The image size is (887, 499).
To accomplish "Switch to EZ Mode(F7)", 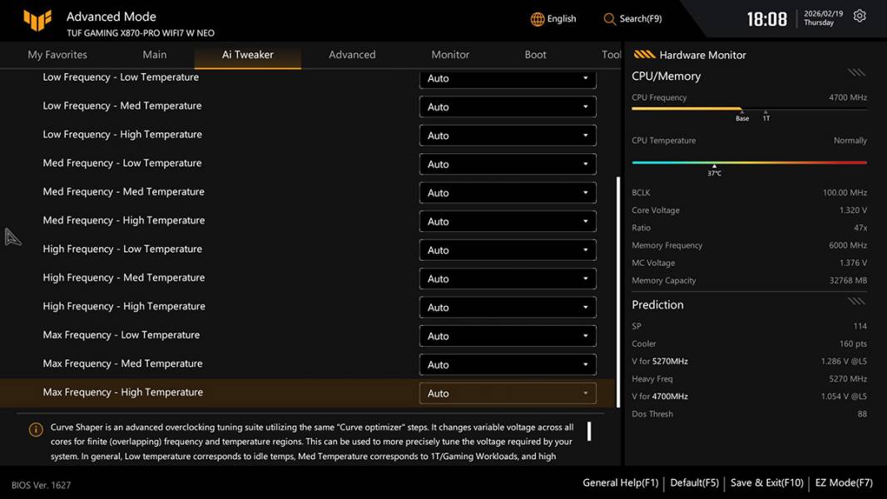I will (x=842, y=482).
